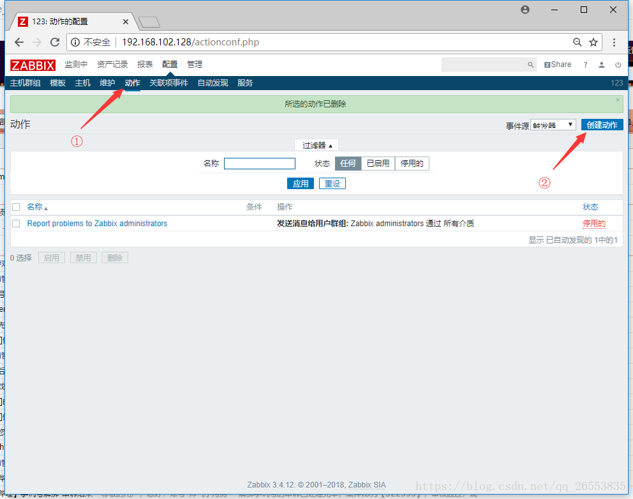Click the disabled 禁用 button
The height and width of the screenshot is (499, 633).
coord(83,257)
